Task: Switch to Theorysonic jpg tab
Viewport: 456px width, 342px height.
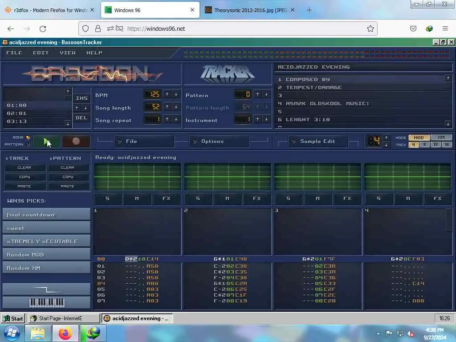Action: click(250, 10)
